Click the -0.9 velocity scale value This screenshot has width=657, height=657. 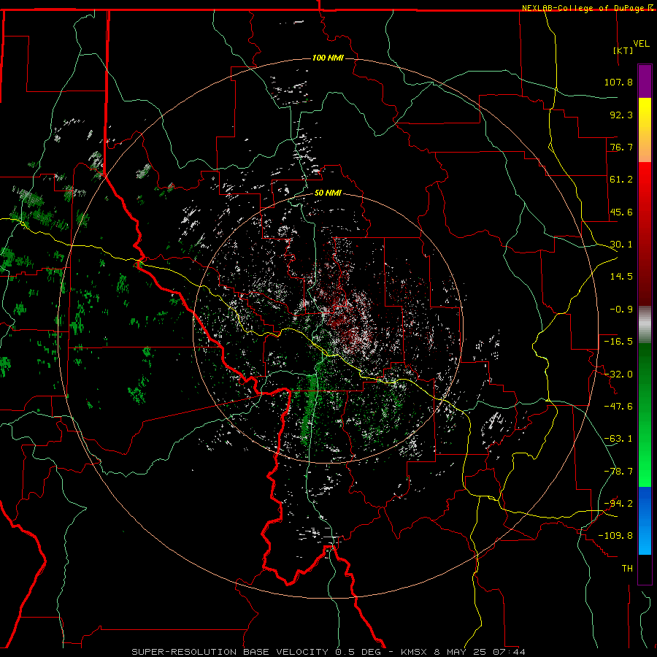click(x=621, y=310)
